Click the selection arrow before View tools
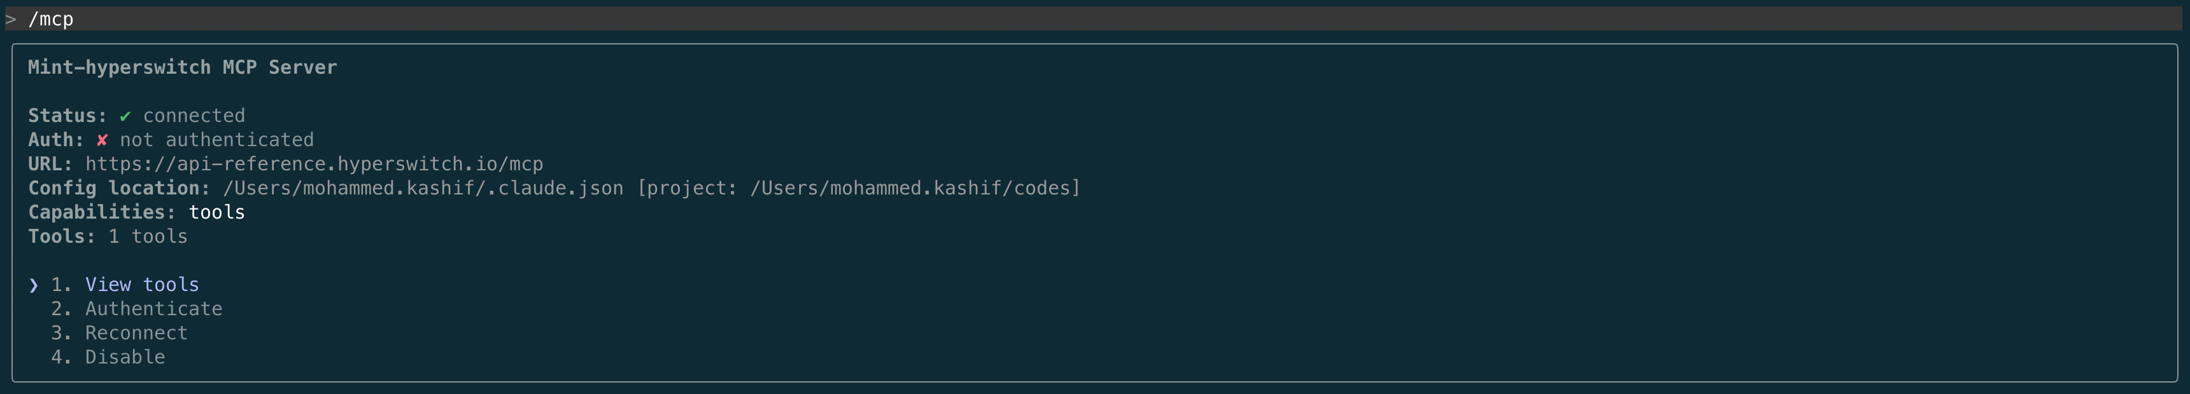The width and height of the screenshot is (2190, 394). pyautogui.click(x=33, y=285)
